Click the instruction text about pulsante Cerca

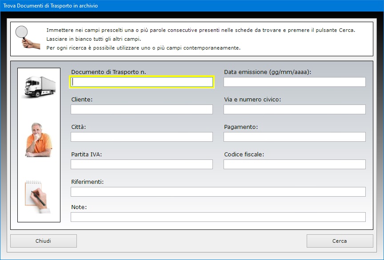point(200,30)
